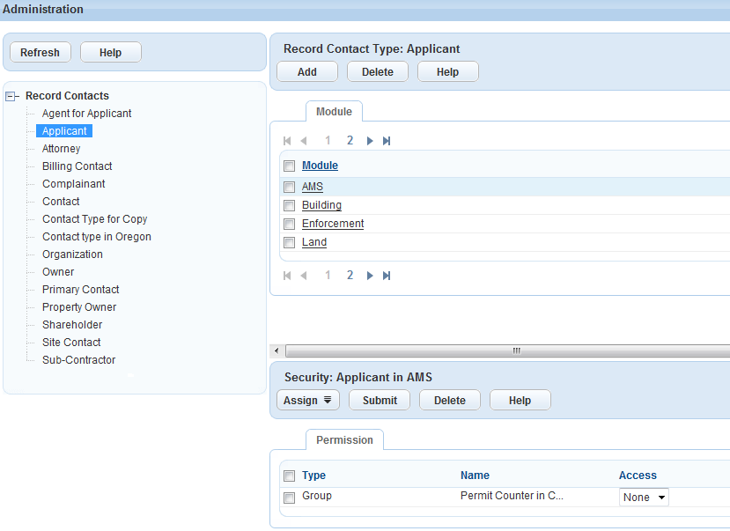Screen dimensions: 730x531
Task: Open the Access dropdown set to None
Action: click(x=644, y=498)
